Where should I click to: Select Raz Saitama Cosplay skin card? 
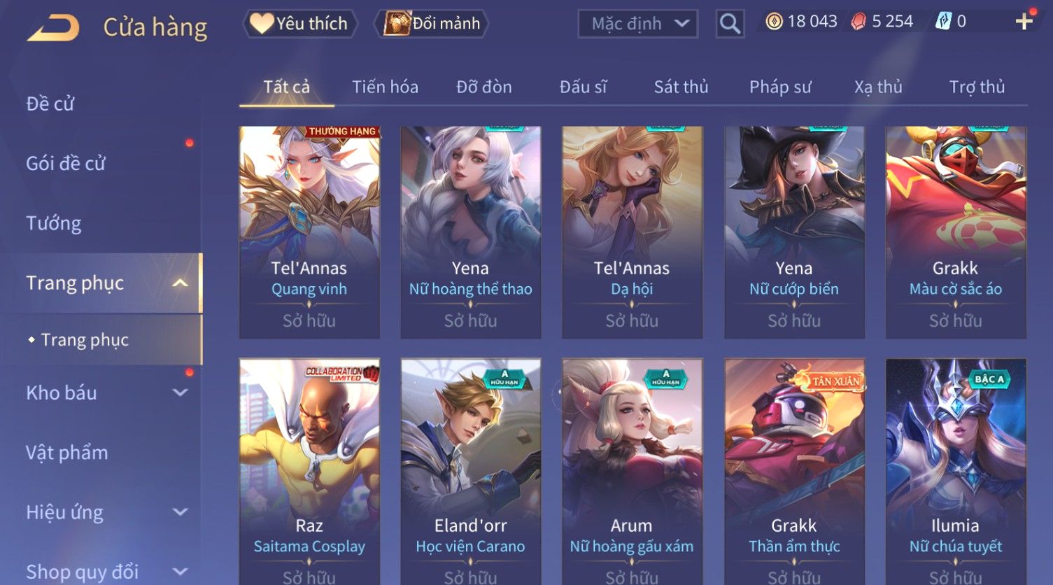309,472
